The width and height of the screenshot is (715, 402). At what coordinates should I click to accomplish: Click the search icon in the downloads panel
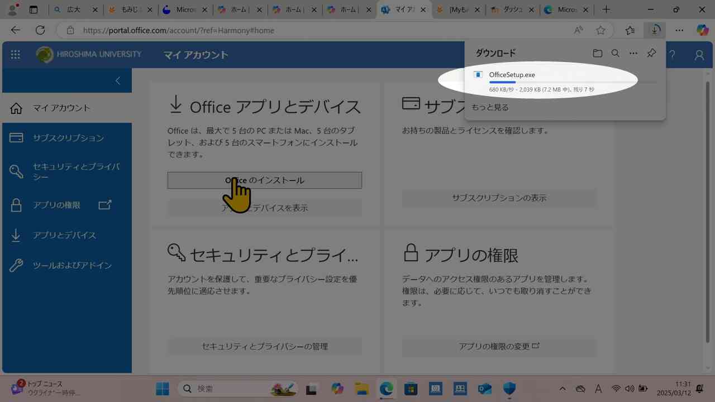[x=616, y=53]
